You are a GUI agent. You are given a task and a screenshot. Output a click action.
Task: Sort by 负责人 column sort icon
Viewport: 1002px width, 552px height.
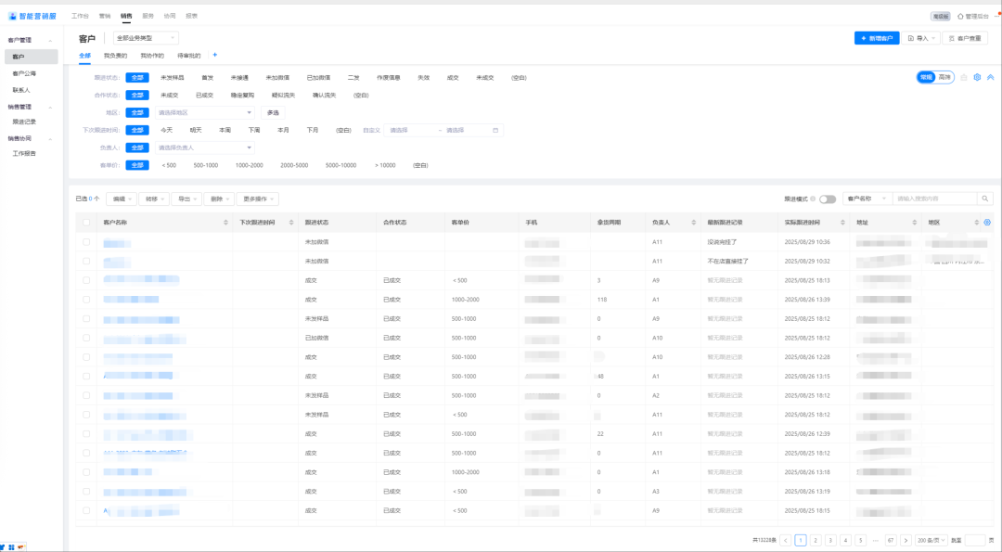pos(693,223)
